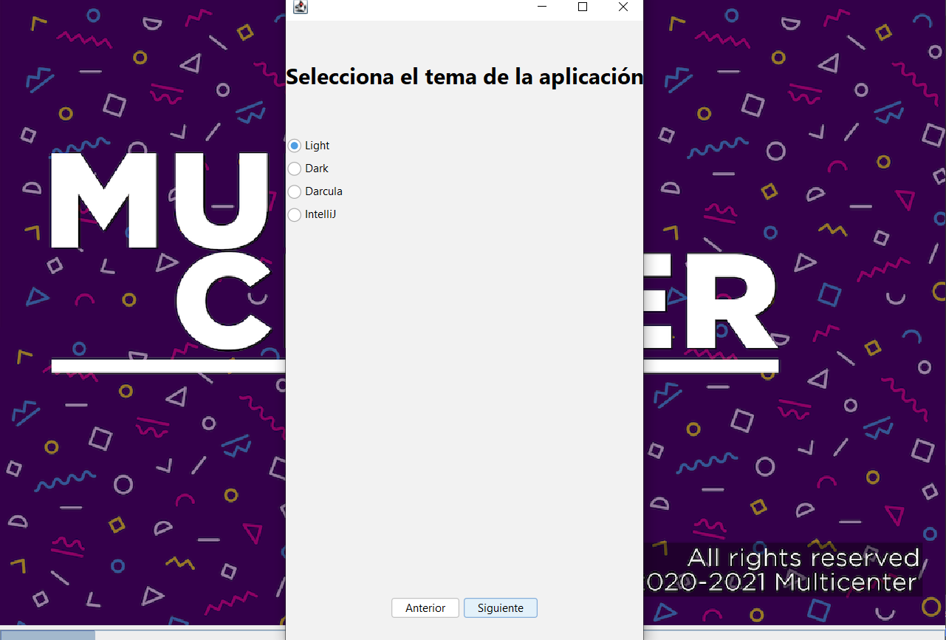
Task: Choose the Dark theme option
Action: tap(295, 168)
